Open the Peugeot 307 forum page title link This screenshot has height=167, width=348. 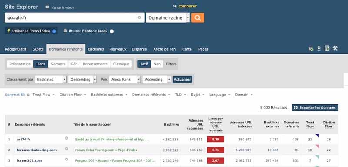[x=115, y=160]
